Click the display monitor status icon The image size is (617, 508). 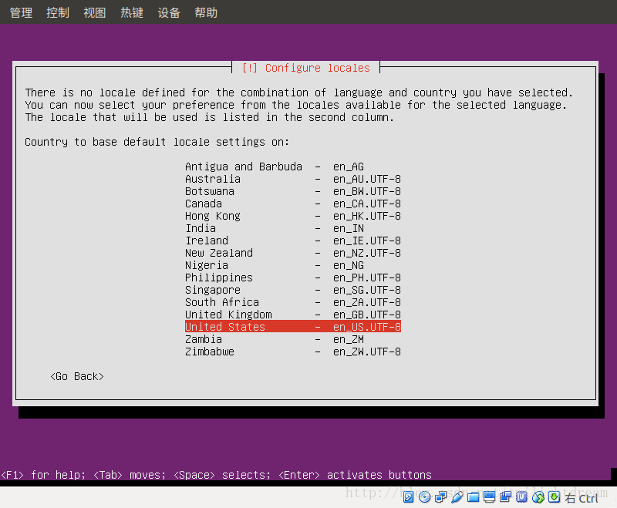click(x=489, y=497)
